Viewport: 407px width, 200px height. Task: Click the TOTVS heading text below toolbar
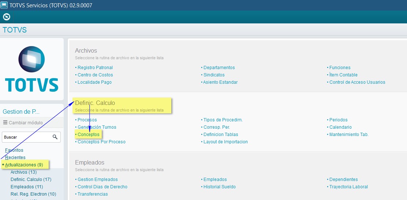pyautogui.click(x=15, y=30)
